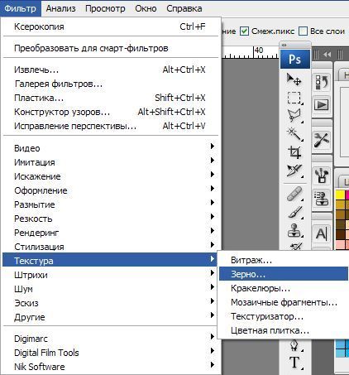Screen dimensions: 349x375
Task: Open the Clone Source panel icon
Action: click(322, 198)
